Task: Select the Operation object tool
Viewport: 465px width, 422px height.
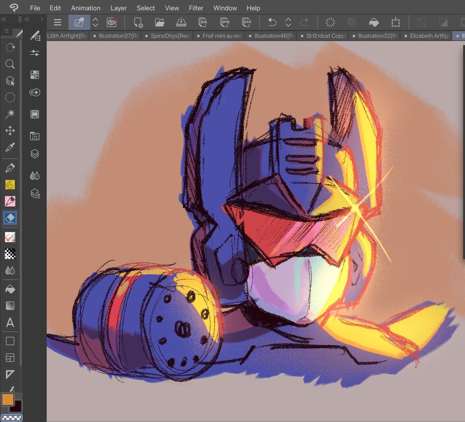Action: (x=10, y=81)
